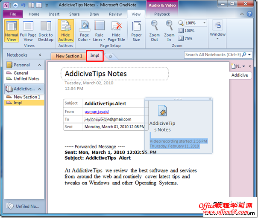Viewport: 258px width, 218px height.
Task: Switch to the Review ribbon tab
Action: click(x=115, y=14)
